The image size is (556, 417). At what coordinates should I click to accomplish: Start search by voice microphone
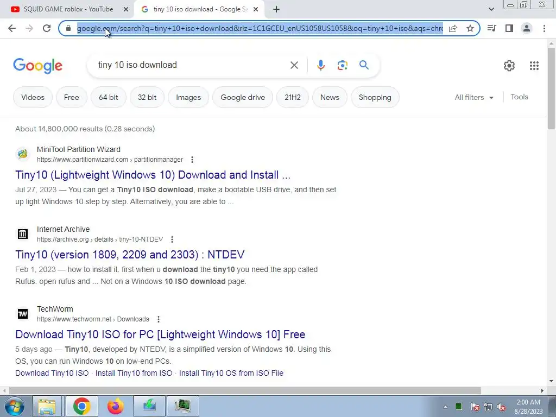click(320, 65)
